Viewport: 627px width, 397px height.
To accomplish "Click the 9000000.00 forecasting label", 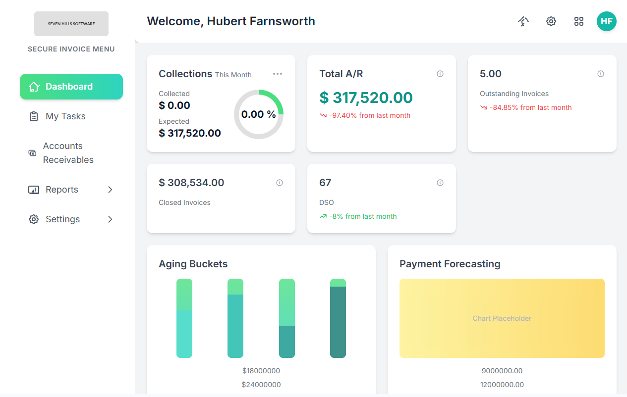I will pos(502,371).
